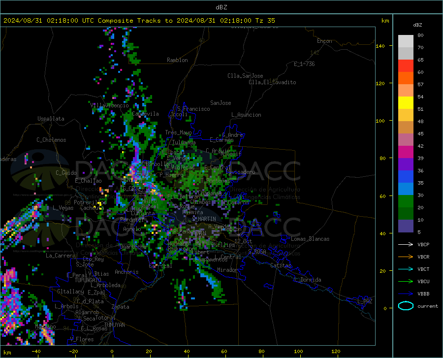The image size is (443, 358).
Task: Select the E_1-736 map label
Action: pos(304,64)
